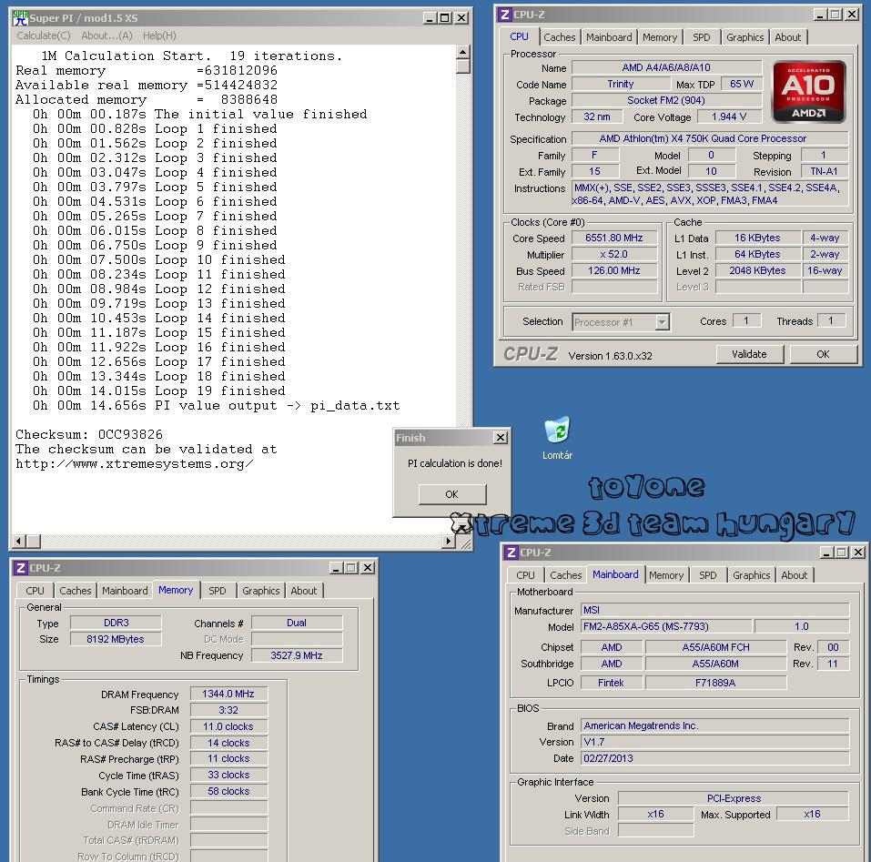Click the Z icon of the Memory CPU-Z window
The height and width of the screenshot is (862, 871).
tap(21, 568)
